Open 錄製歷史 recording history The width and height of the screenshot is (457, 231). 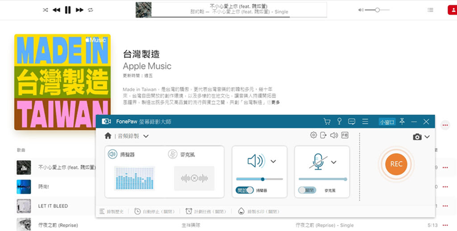[111, 211]
